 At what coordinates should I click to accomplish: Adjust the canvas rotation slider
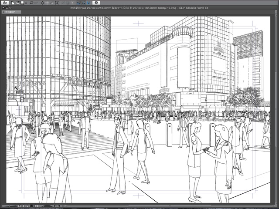click(48, 206)
